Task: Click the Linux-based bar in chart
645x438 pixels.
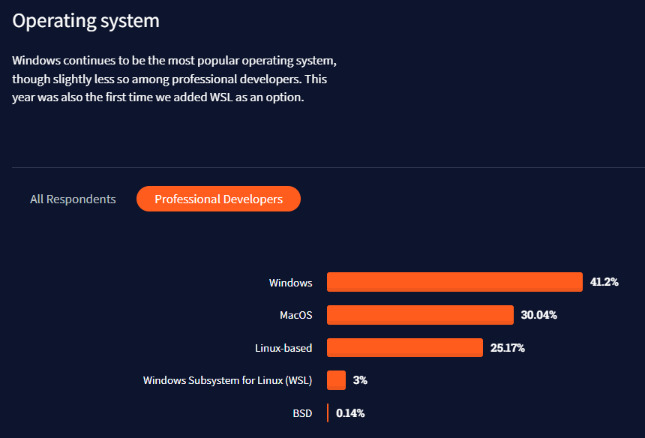Action: pyautogui.click(x=405, y=347)
